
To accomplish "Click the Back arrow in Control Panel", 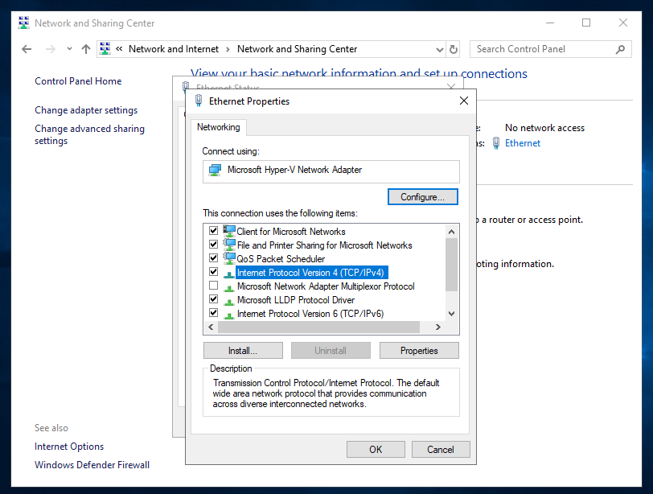I will tap(27, 49).
